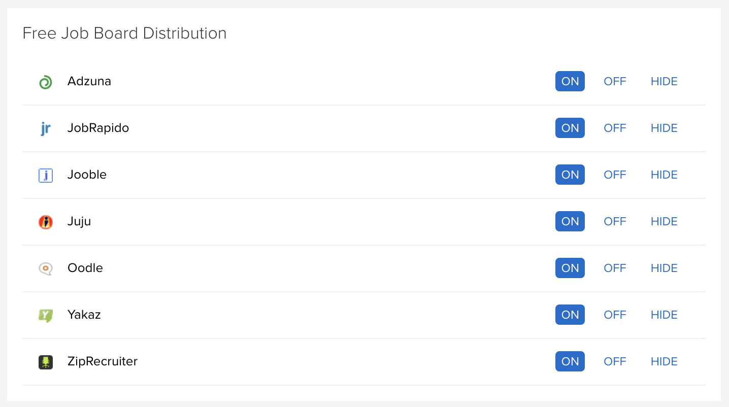Click the Adzuna green swirl logo
Image resolution: width=729 pixels, height=407 pixels.
click(46, 82)
